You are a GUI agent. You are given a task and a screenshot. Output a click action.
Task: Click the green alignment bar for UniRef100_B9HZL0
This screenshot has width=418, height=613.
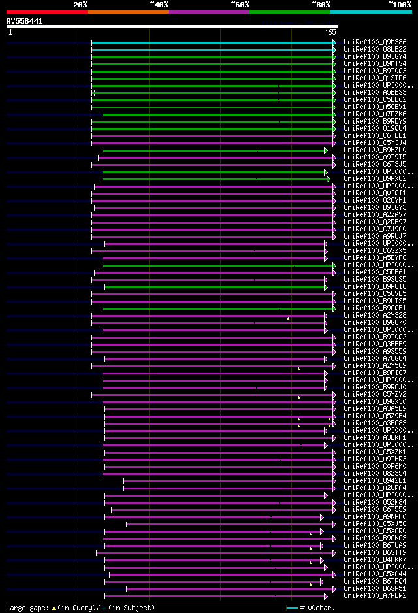point(214,150)
